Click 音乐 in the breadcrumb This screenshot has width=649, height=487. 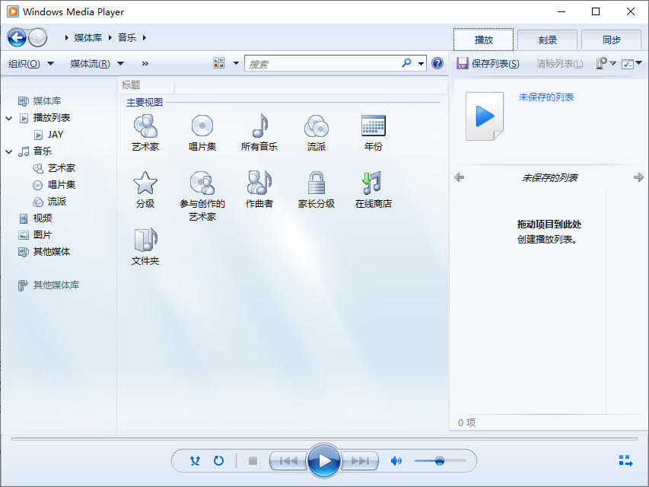127,38
